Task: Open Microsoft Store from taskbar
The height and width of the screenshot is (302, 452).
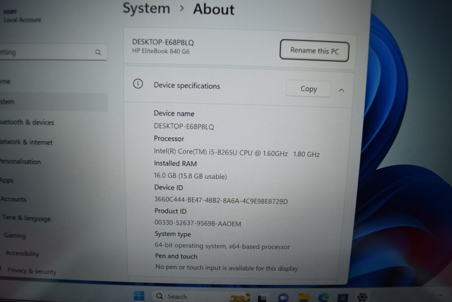Action: 343,297
